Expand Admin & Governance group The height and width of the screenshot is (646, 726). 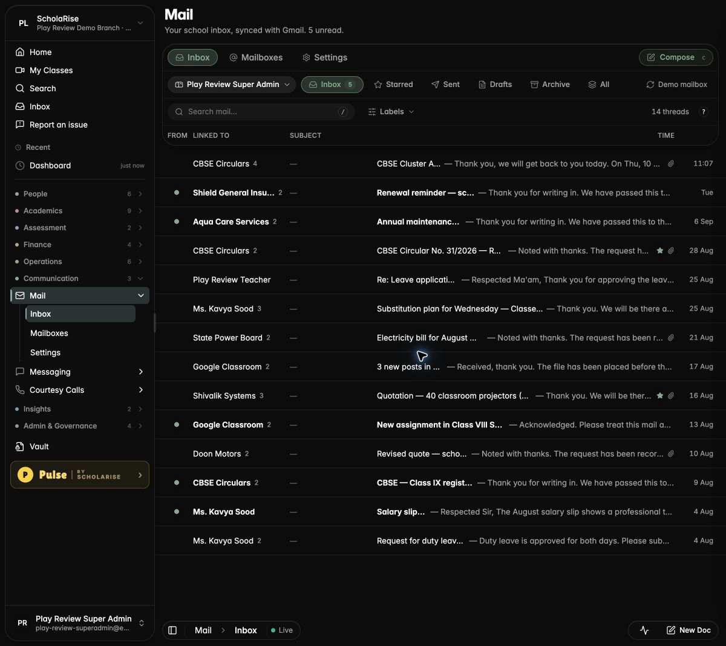click(79, 426)
